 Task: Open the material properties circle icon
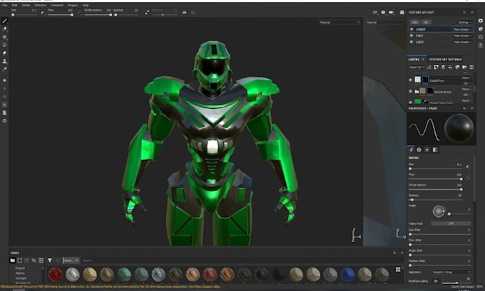pyautogui.click(x=419, y=149)
